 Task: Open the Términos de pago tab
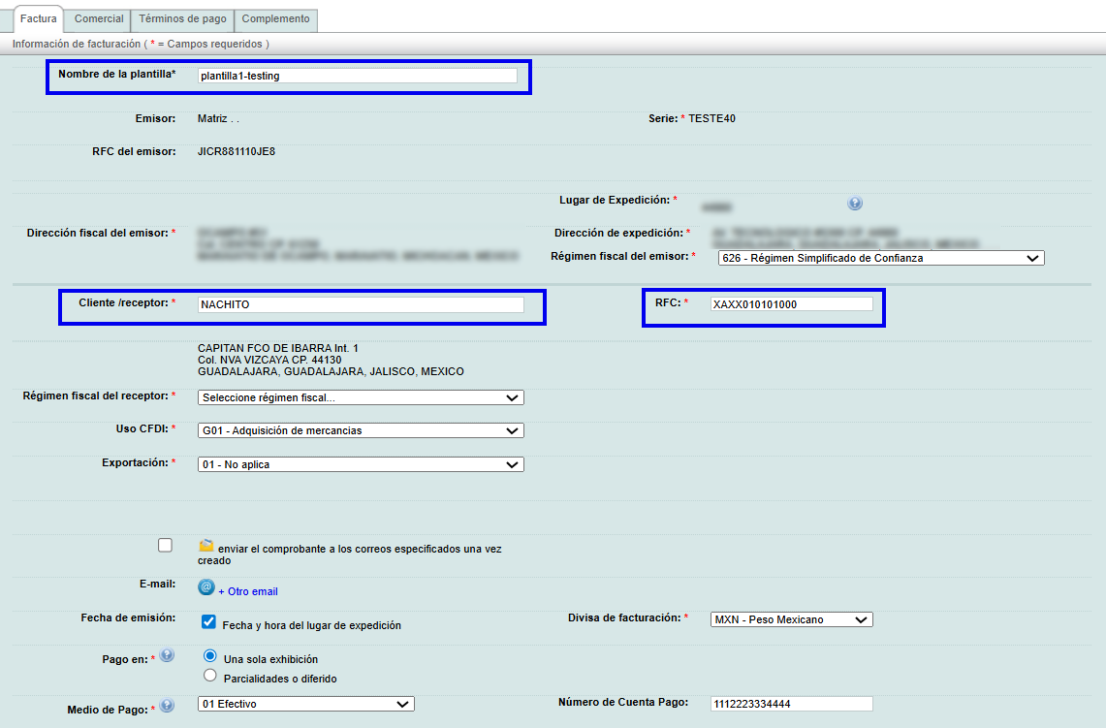(x=182, y=19)
